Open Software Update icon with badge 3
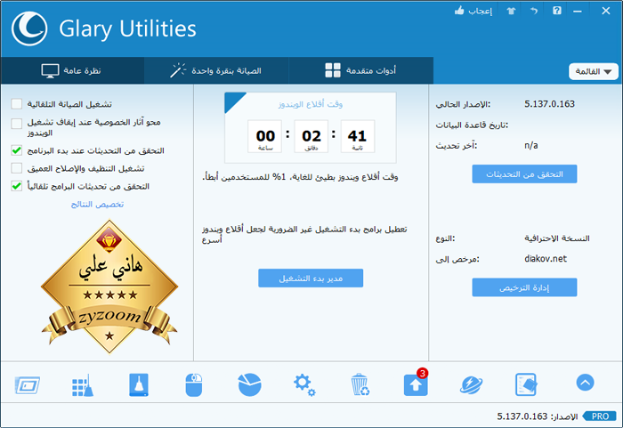This screenshot has height=428, width=623. (416, 384)
